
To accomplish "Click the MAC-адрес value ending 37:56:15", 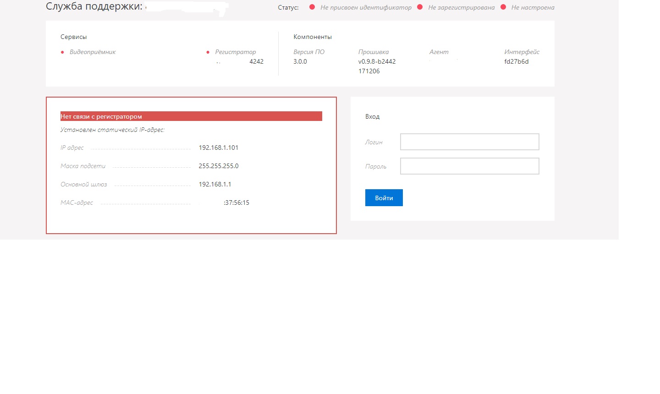I will pos(236,202).
